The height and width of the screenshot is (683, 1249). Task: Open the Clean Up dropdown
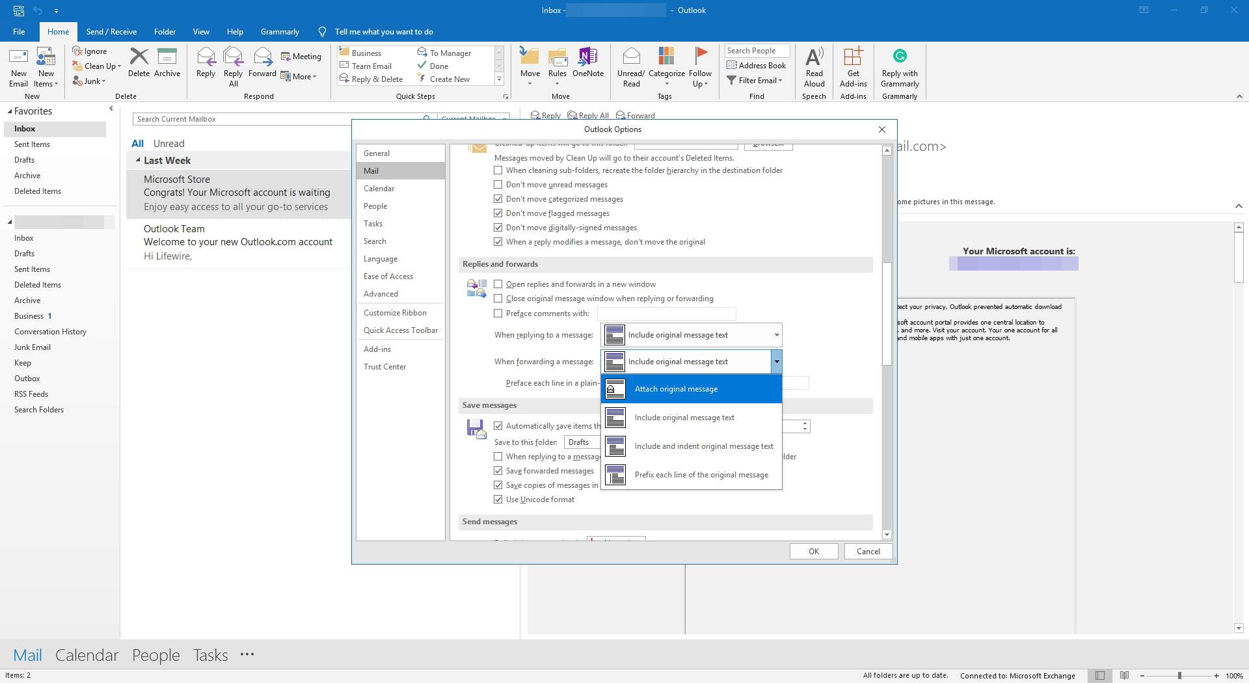point(96,66)
